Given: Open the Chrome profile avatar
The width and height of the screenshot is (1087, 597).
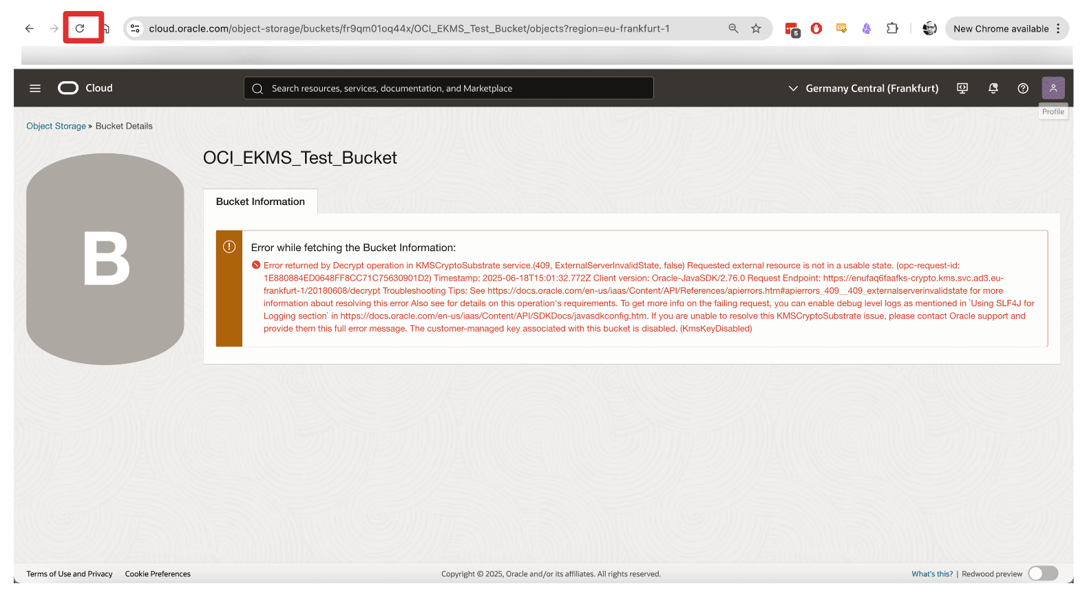Looking at the screenshot, I should pyautogui.click(x=929, y=28).
